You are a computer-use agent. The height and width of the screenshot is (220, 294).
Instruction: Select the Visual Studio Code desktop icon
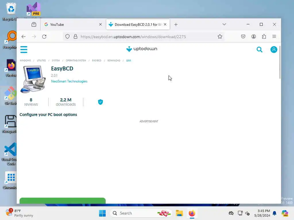[x=9, y=154]
